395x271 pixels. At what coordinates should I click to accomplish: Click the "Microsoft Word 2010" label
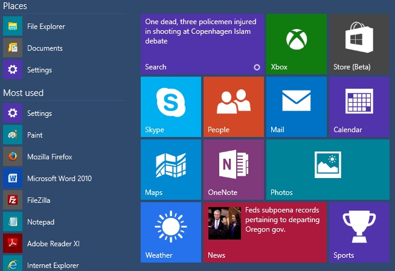tap(59, 179)
